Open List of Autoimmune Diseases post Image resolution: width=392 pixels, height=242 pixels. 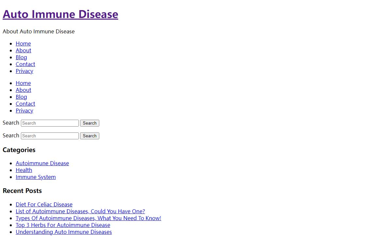tap(80, 211)
